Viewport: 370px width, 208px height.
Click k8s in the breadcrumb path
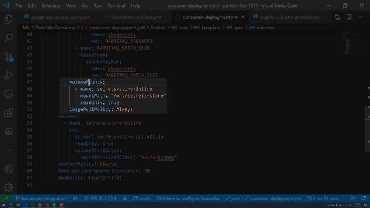[x=26, y=28]
